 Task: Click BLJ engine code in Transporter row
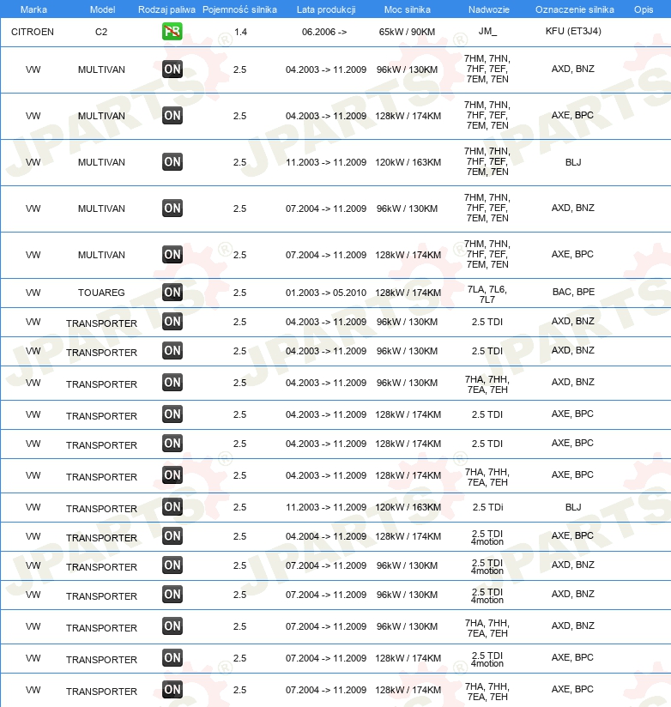coord(573,507)
